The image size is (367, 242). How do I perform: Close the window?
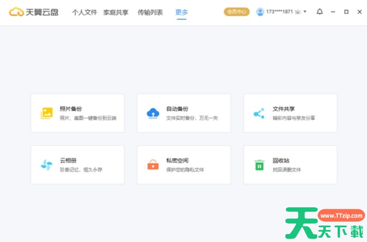coord(360,12)
